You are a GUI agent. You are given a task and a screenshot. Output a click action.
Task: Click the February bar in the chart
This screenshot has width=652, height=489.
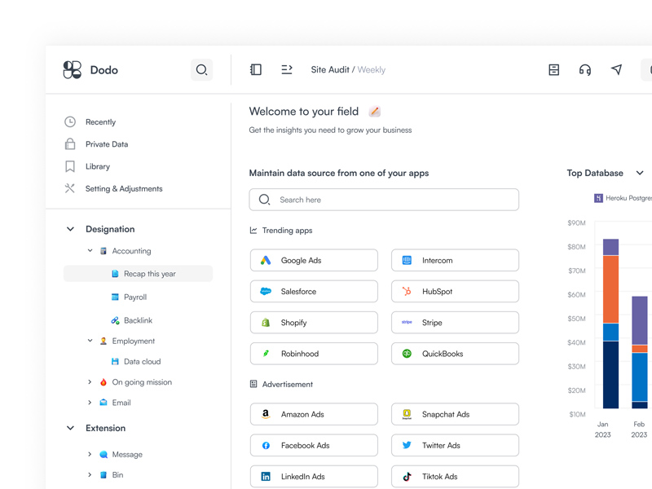639,350
